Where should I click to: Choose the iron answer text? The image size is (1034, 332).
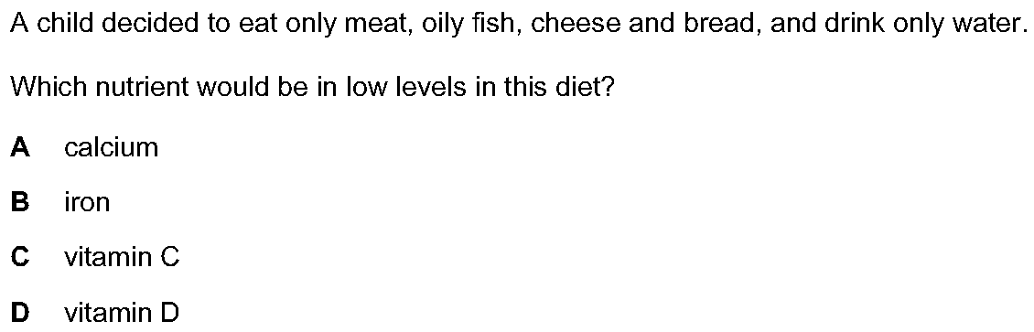point(86,203)
